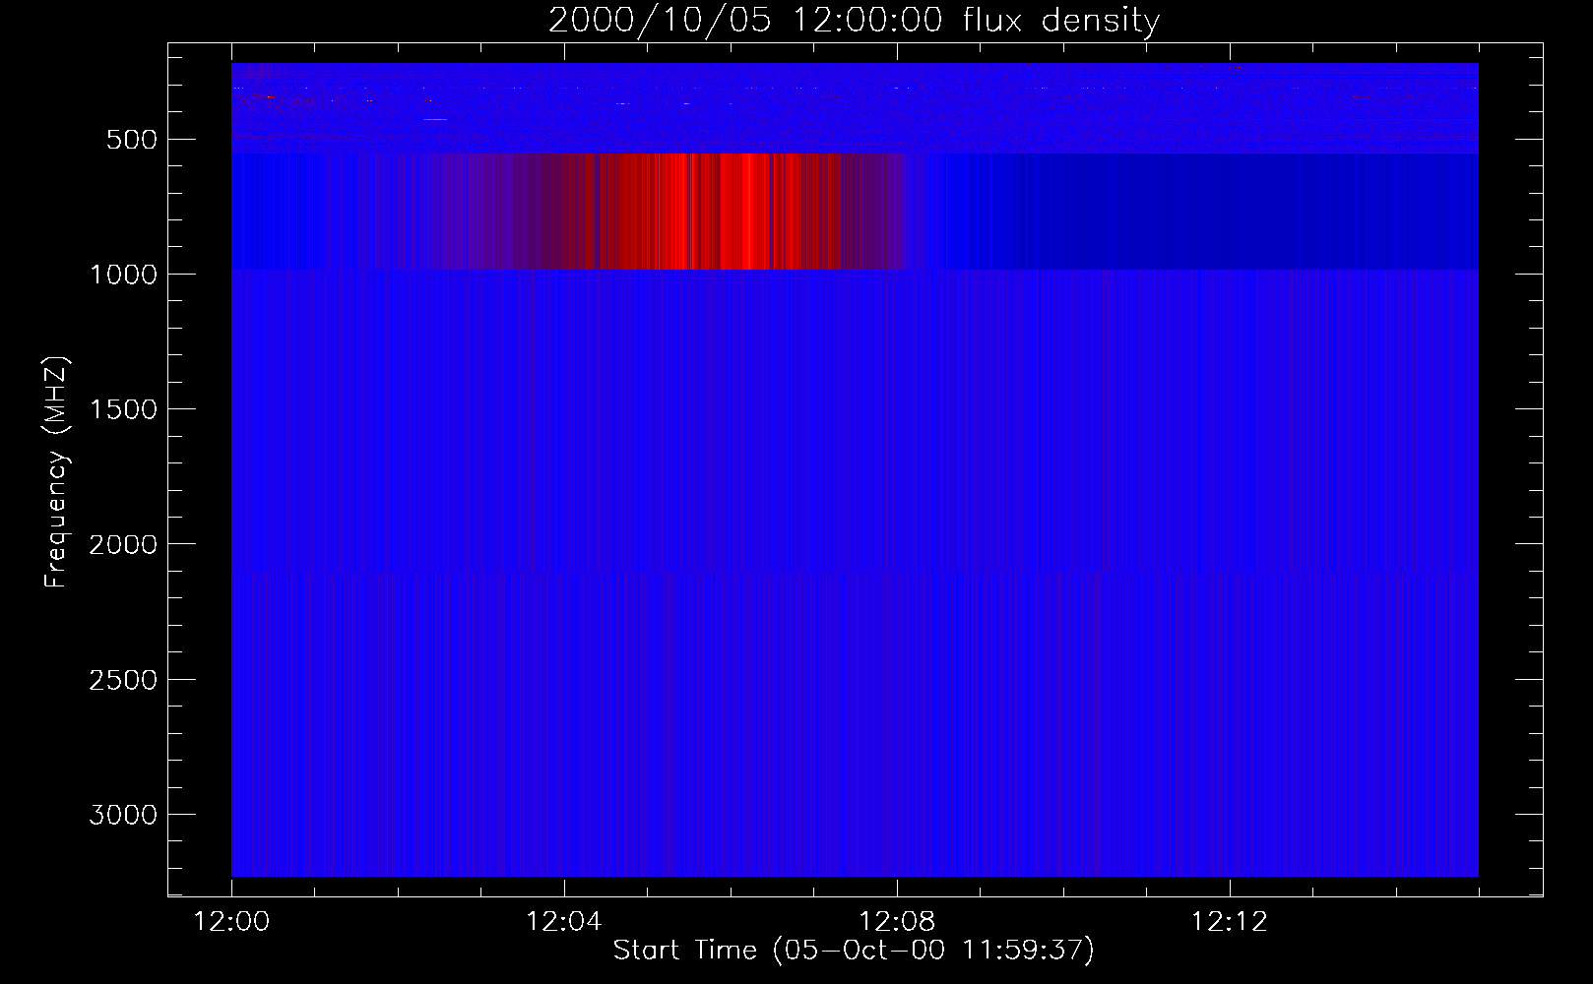Click the plot title '2000/10/05 12:00:00 flux density'

[x=854, y=21]
